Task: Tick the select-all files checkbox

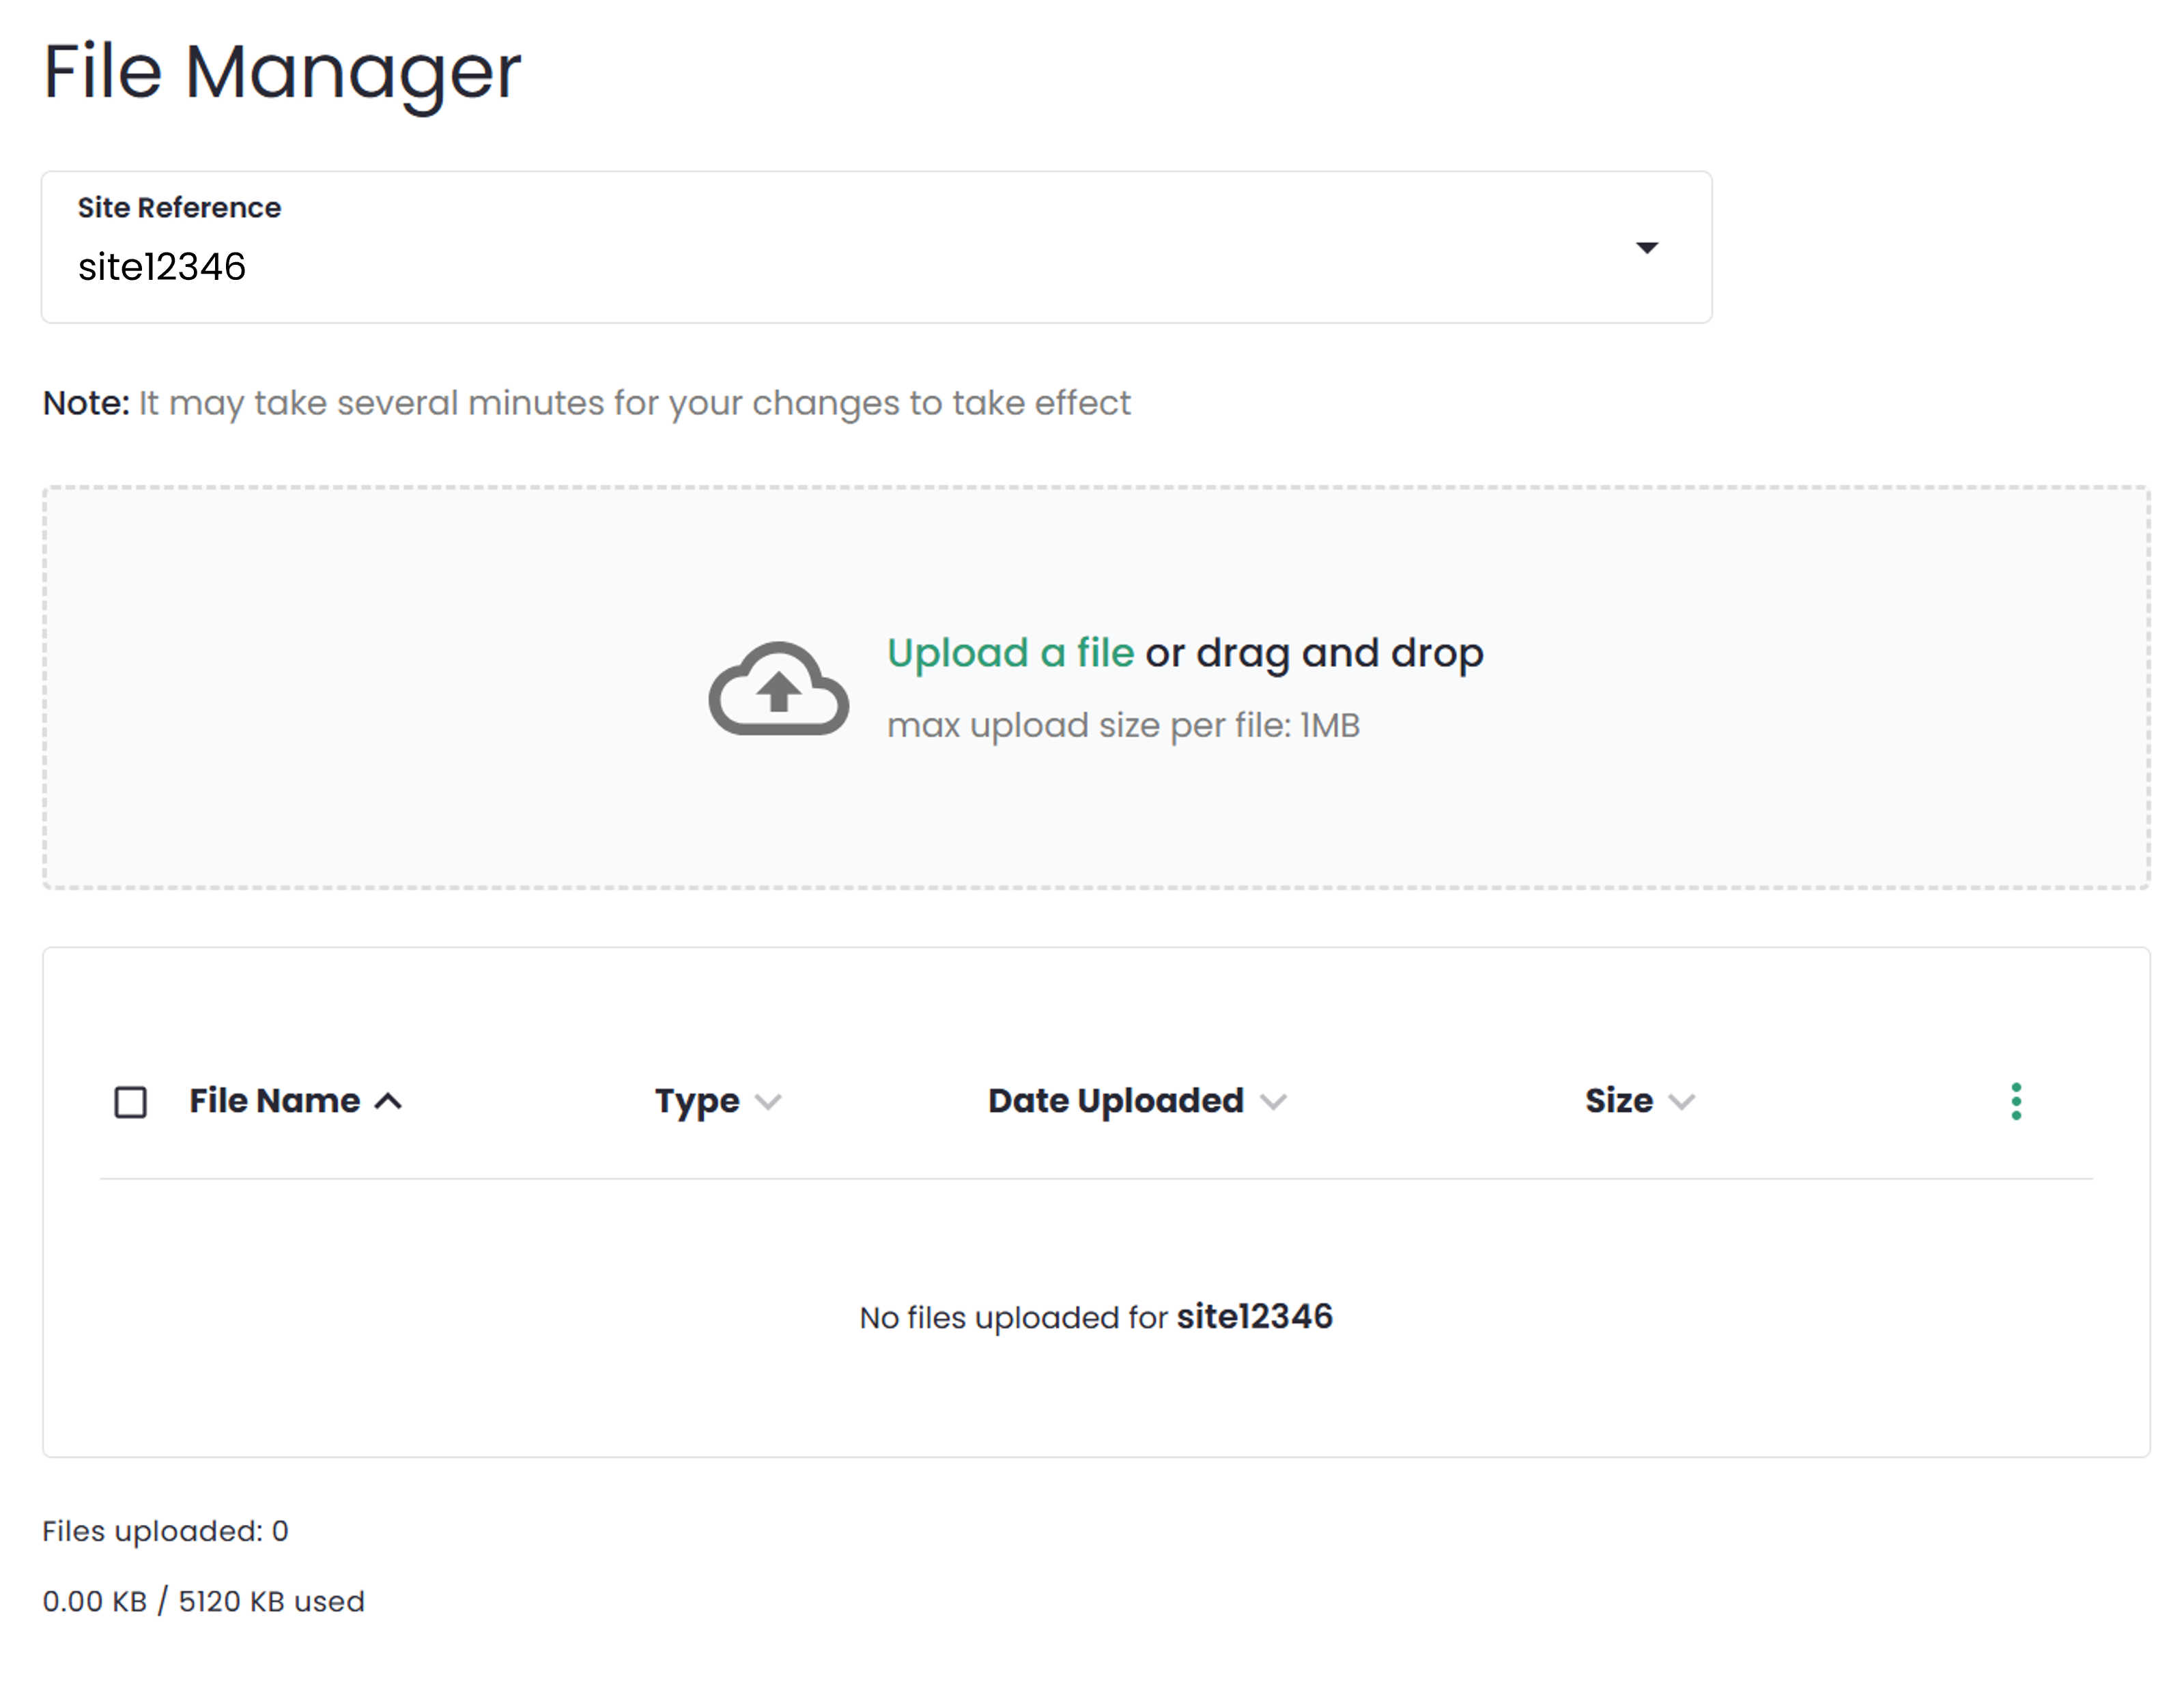Action: (131, 1102)
